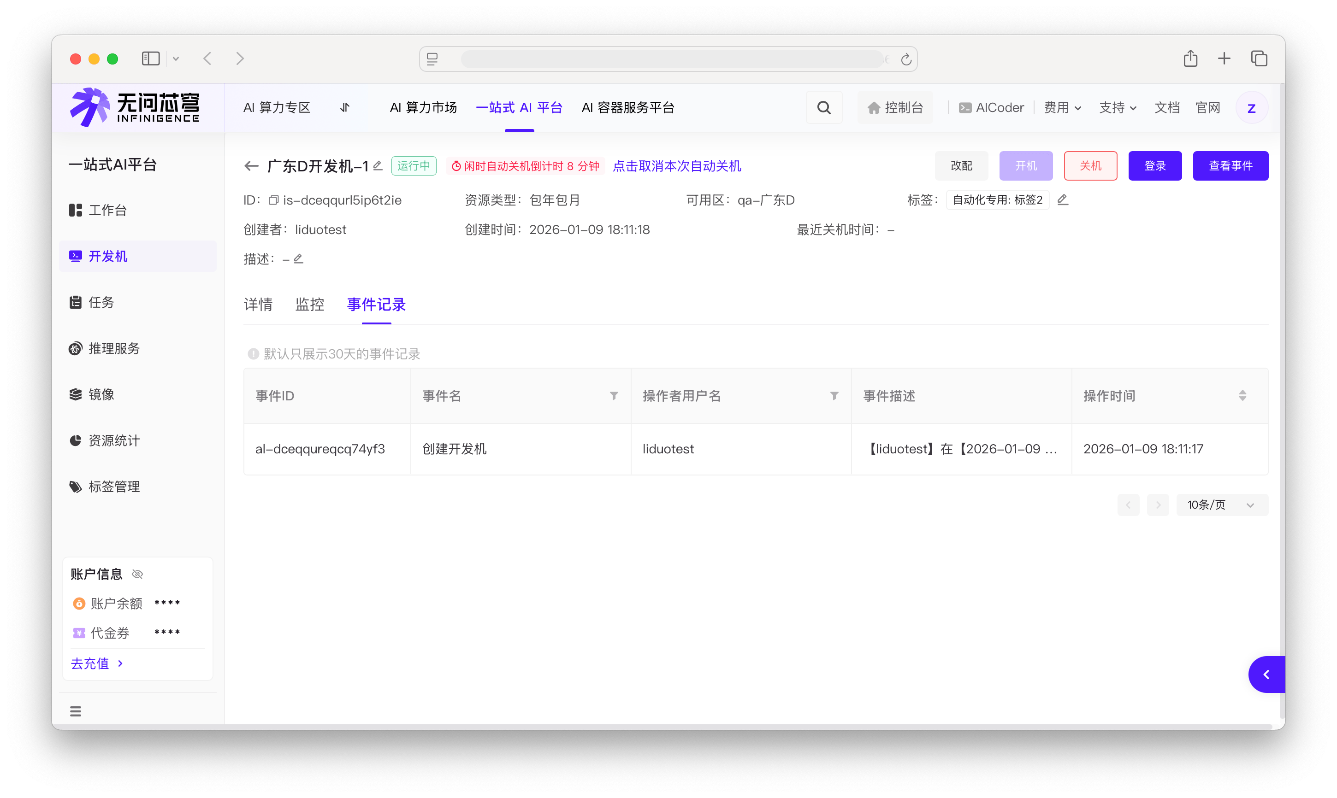This screenshot has height=798, width=1337.
Task: Go back with the left arrow icon
Action: coord(251,166)
